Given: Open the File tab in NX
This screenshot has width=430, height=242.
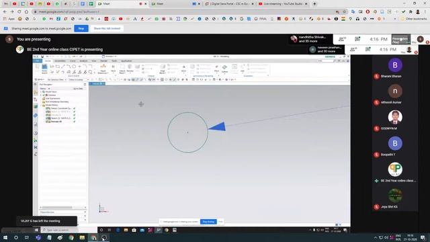Looking at the screenshot, I should coord(38,61).
